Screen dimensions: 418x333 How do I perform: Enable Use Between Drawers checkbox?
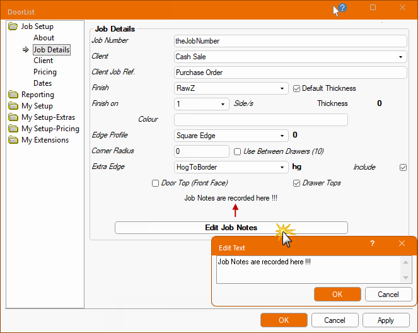tap(237, 151)
